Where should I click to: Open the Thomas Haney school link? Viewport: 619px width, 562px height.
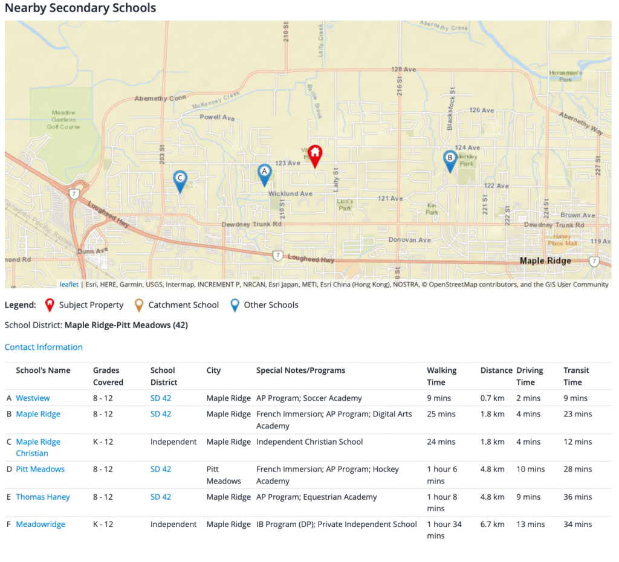point(43,497)
